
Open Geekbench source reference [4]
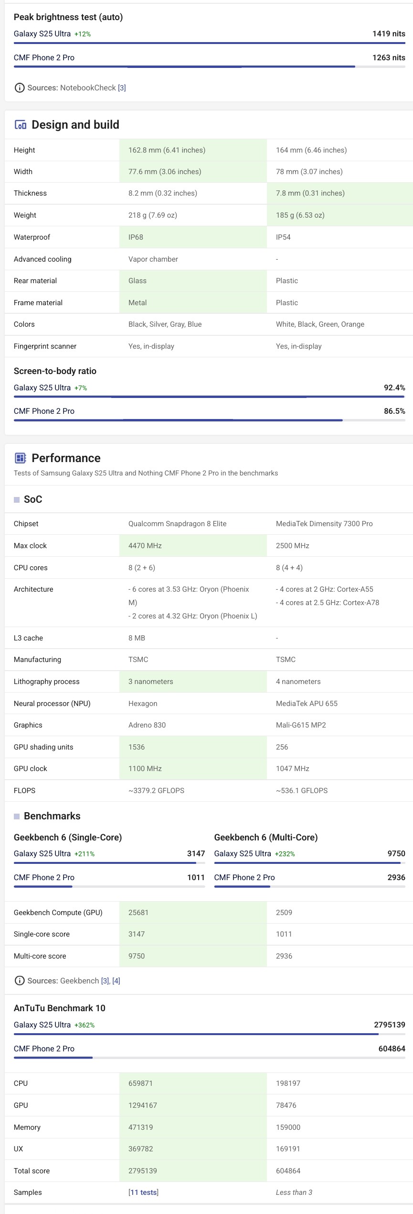pyautogui.click(x=116, y=981)
